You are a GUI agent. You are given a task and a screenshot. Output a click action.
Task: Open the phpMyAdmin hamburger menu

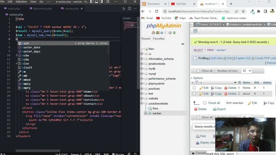click(x=195, y=31)
